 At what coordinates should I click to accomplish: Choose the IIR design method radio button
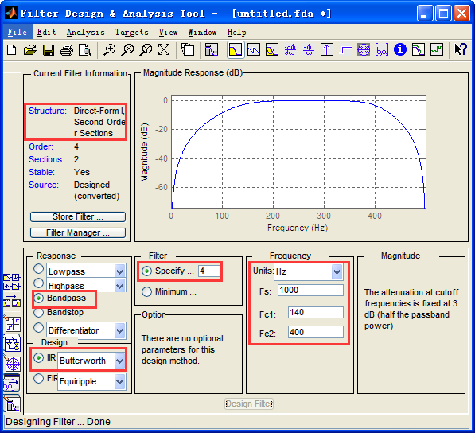click(38, 358)
